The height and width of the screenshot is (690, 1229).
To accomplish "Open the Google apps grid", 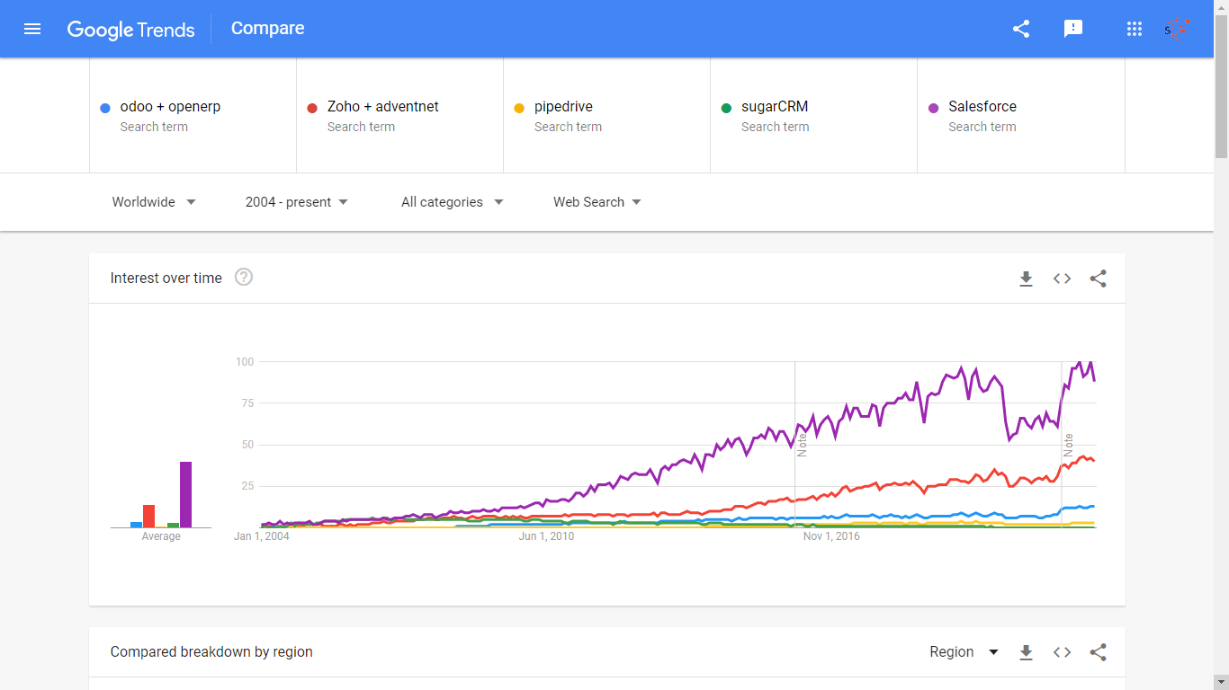I will pyautogui.click(x=1135, y=29).
